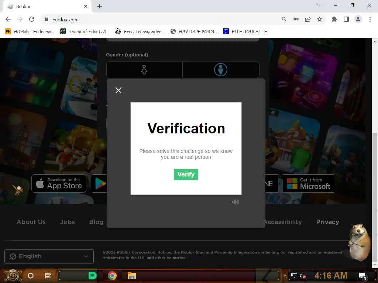Image resolution: width=378 pixels, height=283 pixels.
Task: Open the Index of ~dartz bookmark
Action: [85, 32]
